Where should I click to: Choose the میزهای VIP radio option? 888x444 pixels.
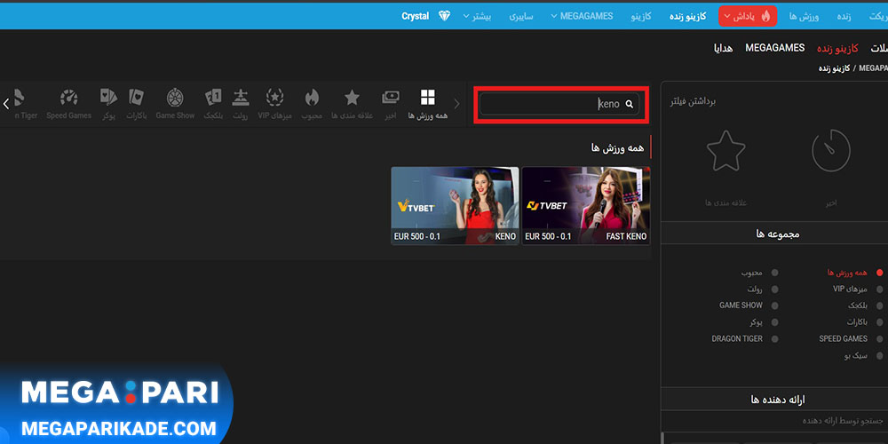879,289
